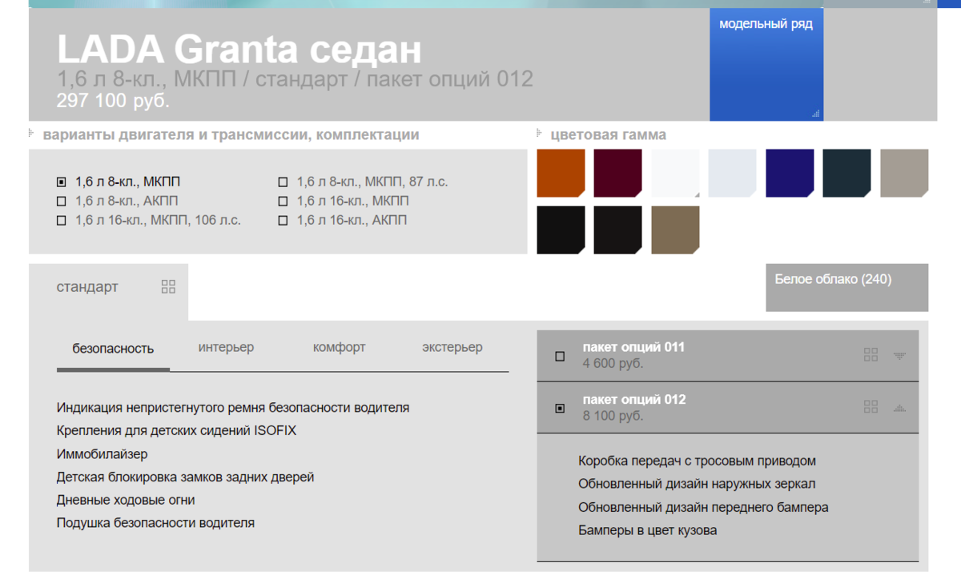Click the пакет опций 011 title
The height and width of the screenshot is (579, 961).
[x=633, y=347]
